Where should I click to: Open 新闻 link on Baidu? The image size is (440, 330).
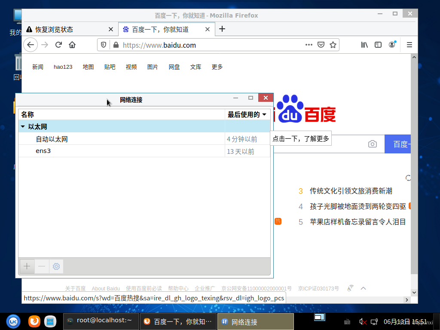pos(38,67)
